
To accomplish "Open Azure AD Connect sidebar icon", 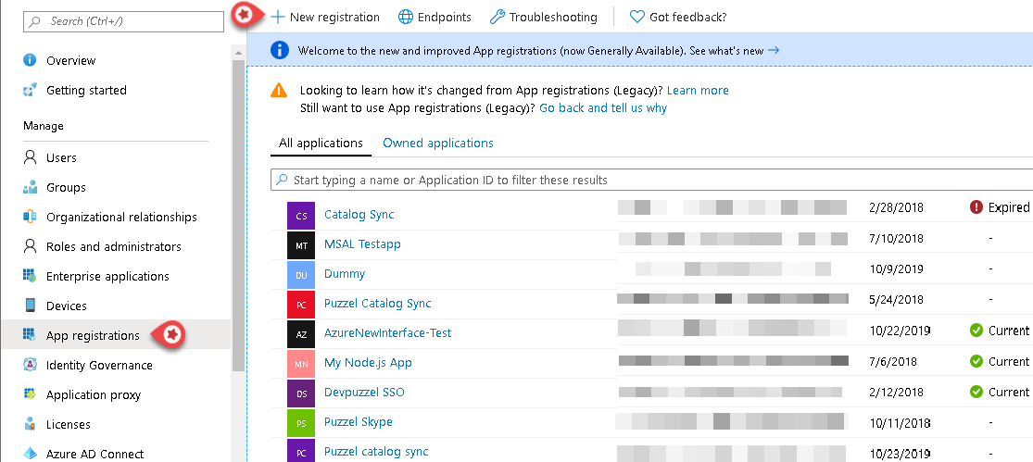I will (30, 454).
